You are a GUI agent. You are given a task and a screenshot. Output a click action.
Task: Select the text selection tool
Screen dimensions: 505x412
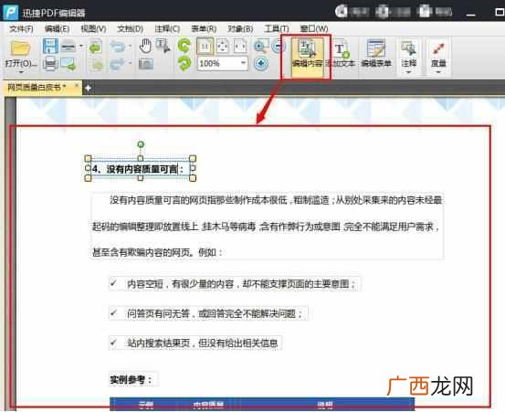(163, 46)
